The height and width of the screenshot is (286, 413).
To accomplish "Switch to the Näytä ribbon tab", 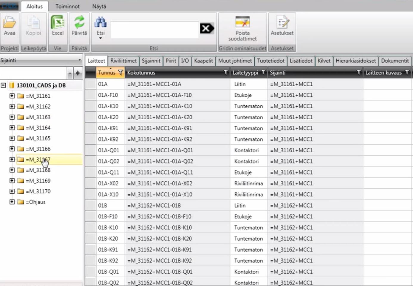I will point(99,6).
